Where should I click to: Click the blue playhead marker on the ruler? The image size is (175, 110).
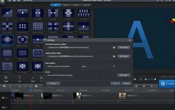click(30, 90)
